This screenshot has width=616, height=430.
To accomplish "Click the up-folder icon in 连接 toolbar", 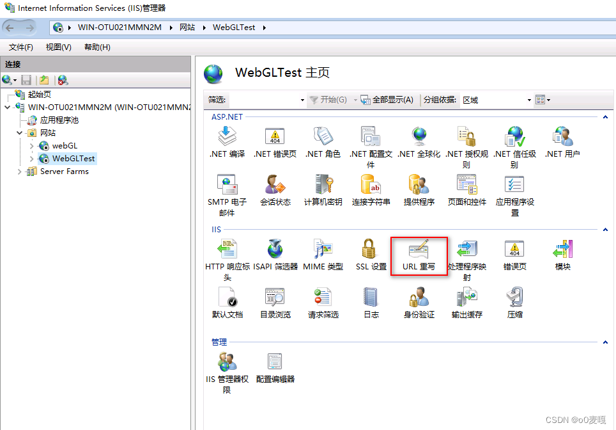I will 44,80.
